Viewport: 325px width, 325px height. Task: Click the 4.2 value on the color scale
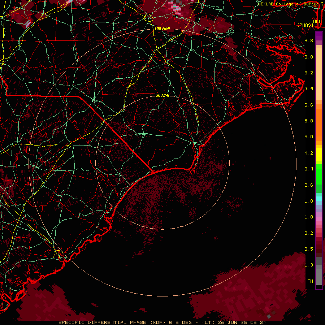click(309, 153)
